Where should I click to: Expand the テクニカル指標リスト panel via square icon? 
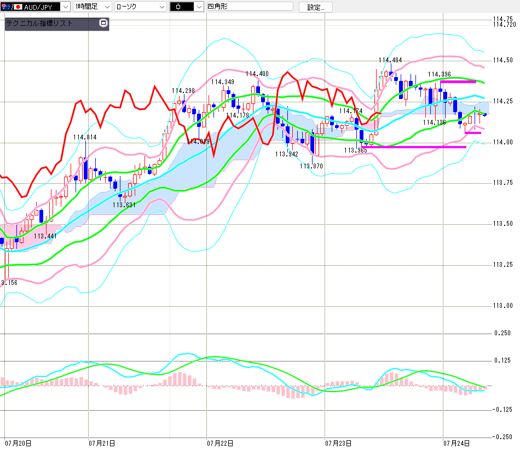pyautogui.click(x=103, y=23)
